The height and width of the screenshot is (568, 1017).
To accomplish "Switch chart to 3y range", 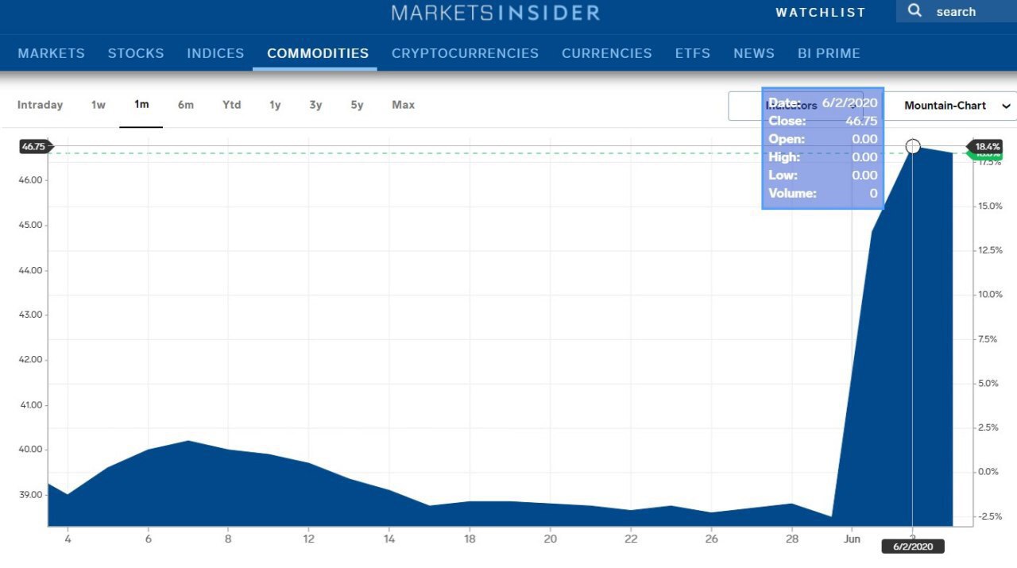I will [316, 105].
